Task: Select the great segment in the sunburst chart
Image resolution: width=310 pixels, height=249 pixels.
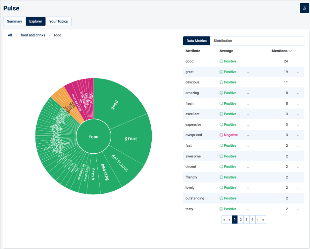Action: tap(131, 139)
